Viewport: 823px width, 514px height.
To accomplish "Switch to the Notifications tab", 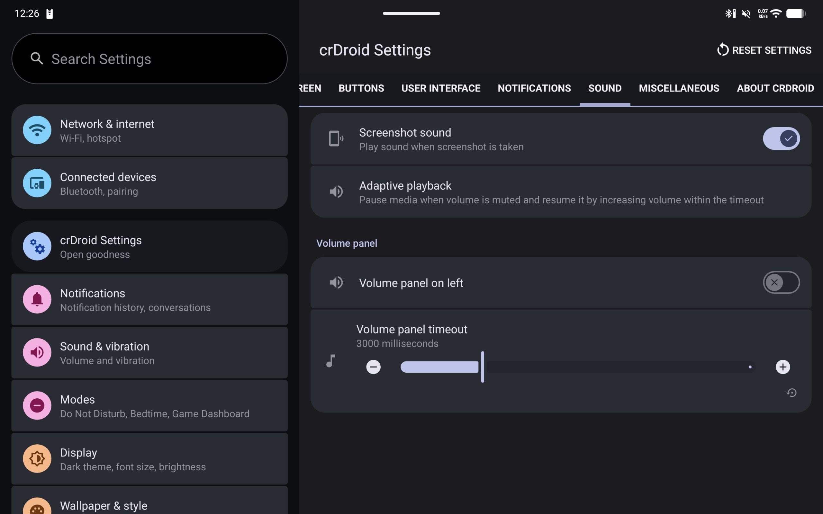I will point(534,88).
